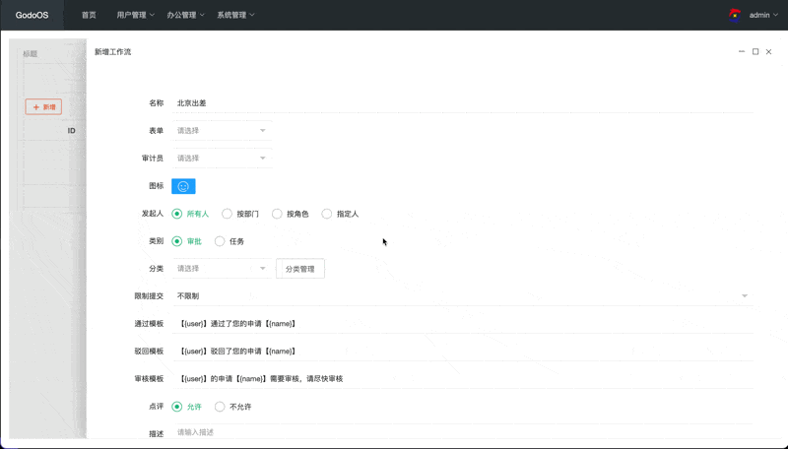Screen dimensions: 788x449
Task: Open the 表单 dropdown selector
Action: pos(222,130)
